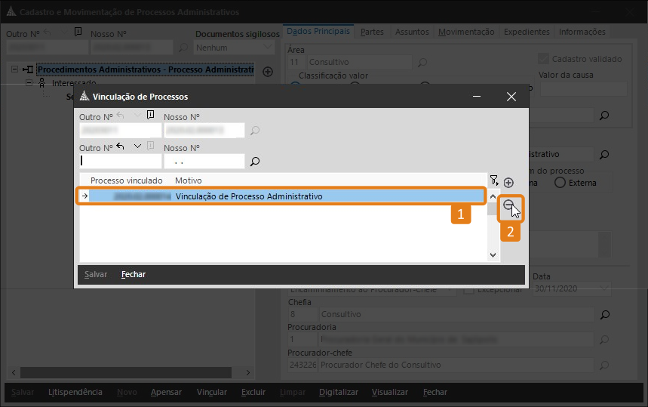The height and width of the screenshot is (407, 648).
Task: Click the search icon beside Chefia Consultivo
Action: tap(603, 314)
